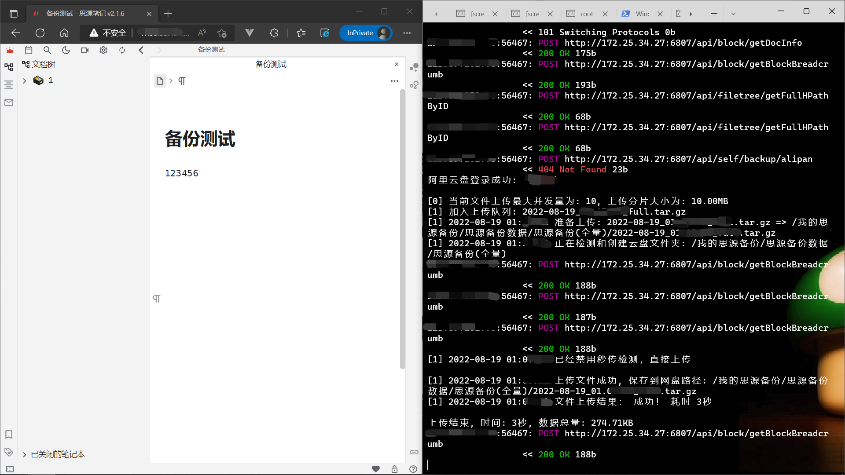This screenshot has height=475, width=845.
Task: Open the inbox envelope panel
Action: point(9,102)
